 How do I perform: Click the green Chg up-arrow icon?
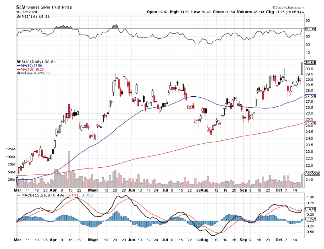click(x=303, y=12)
